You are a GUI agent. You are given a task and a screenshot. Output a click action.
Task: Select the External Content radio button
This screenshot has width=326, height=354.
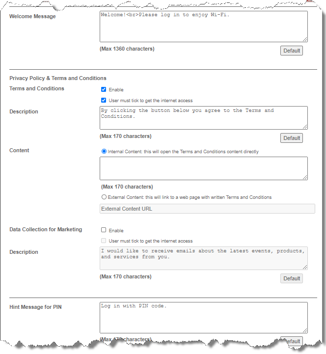click(104, 197)
